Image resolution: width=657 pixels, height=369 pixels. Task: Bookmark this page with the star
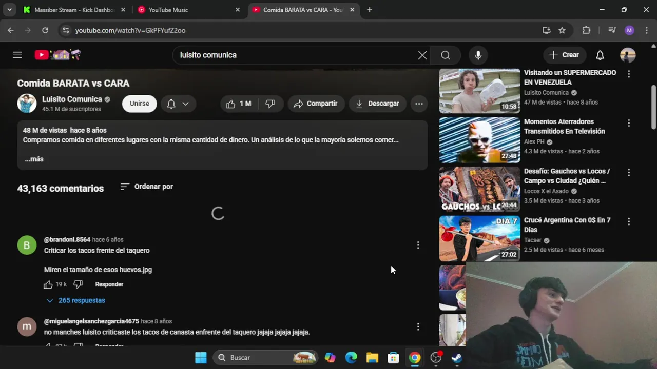click(562, 30)
